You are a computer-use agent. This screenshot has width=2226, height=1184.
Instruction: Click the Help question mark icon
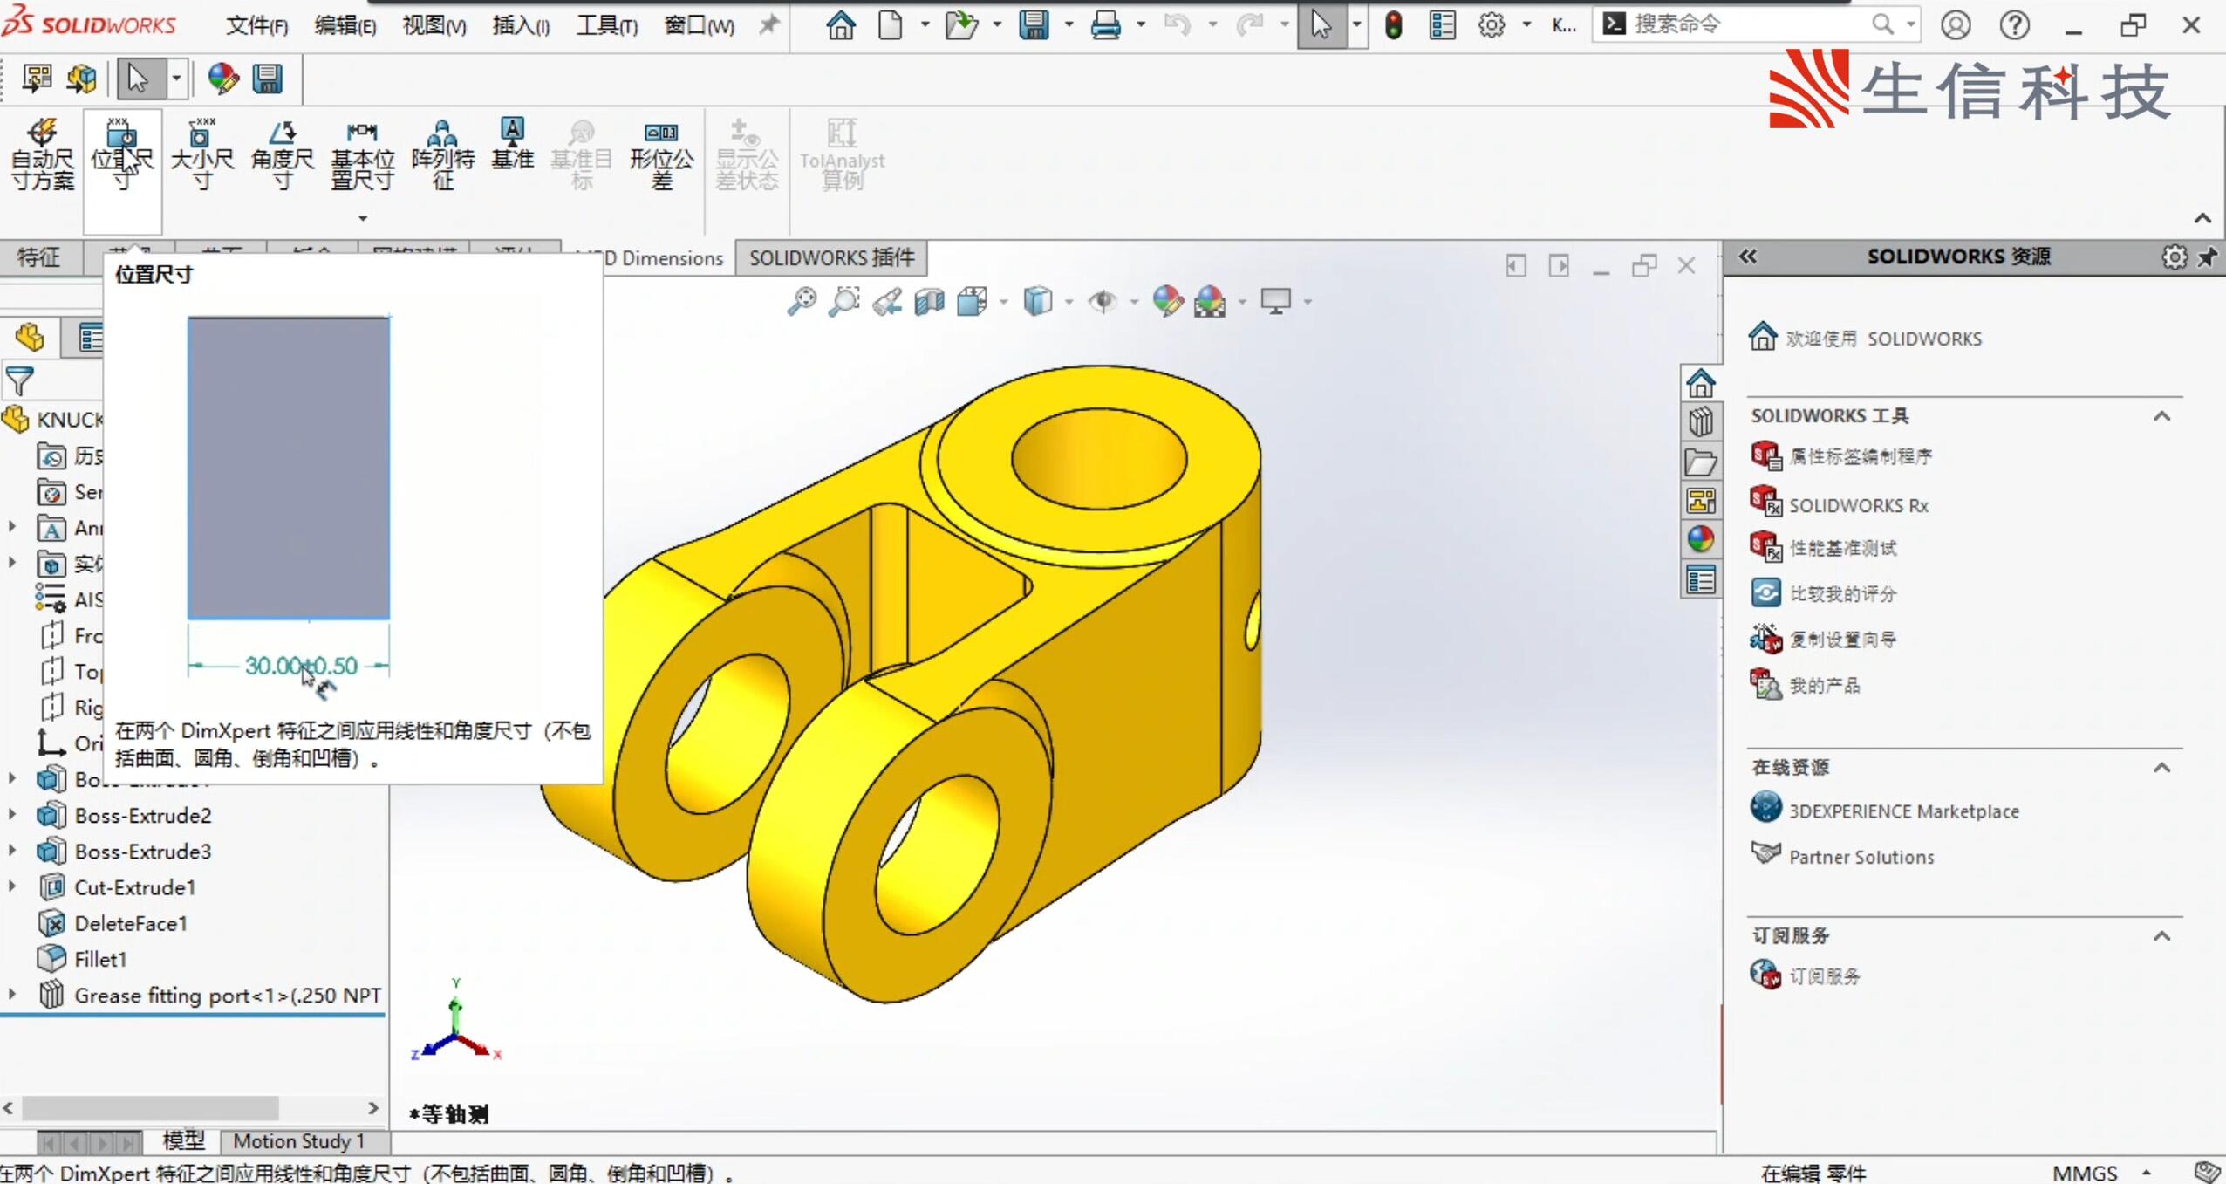2015,25
